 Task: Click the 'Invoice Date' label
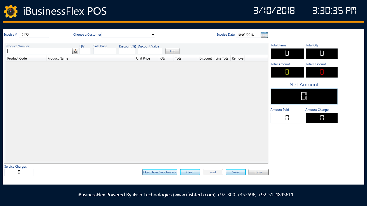tap(226, 35)
